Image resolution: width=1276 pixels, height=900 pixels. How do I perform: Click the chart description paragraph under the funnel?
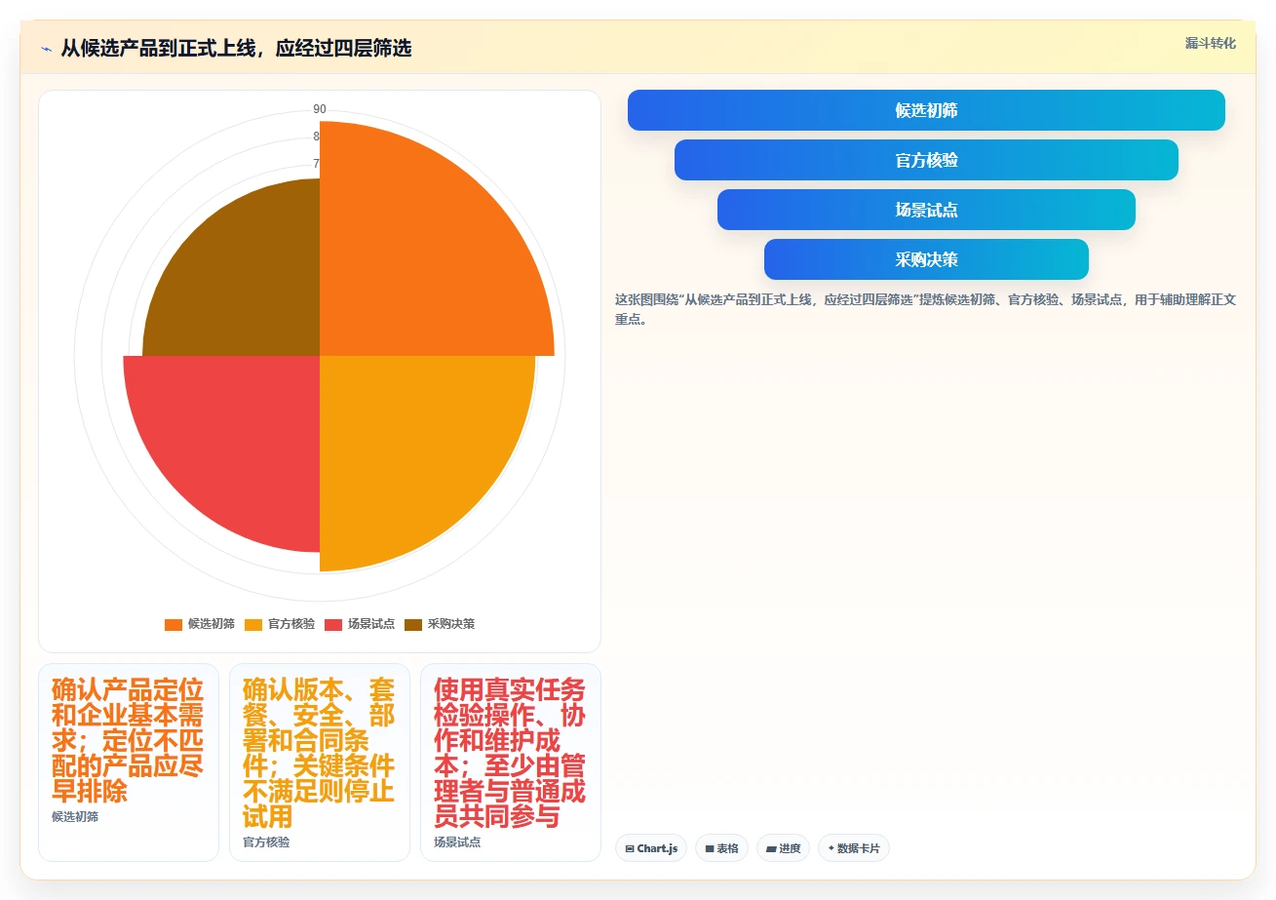click(x=926, y=309)
